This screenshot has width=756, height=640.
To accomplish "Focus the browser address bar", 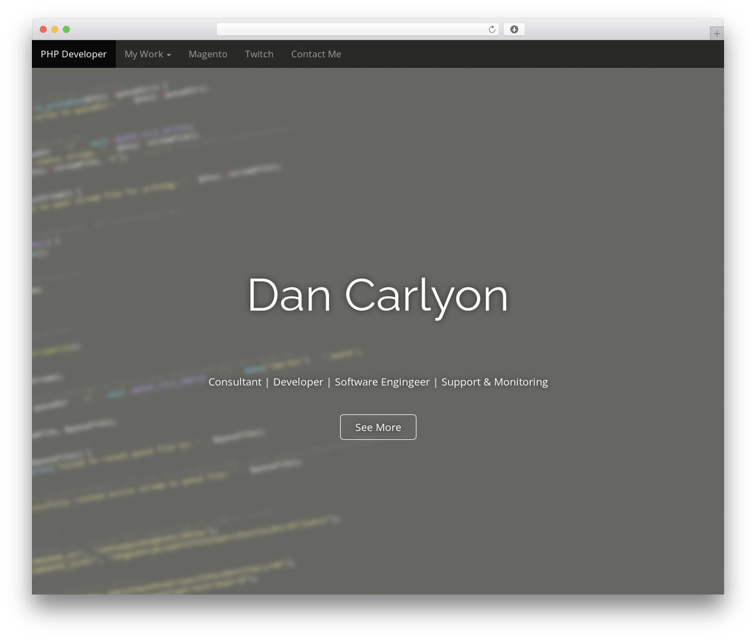I will click(x=357, y=30).
